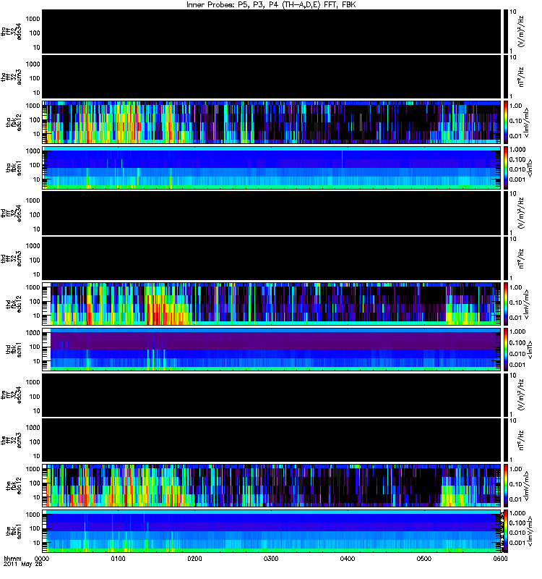Select the the fbk scm1 spectrogram panel

(272, 531)
